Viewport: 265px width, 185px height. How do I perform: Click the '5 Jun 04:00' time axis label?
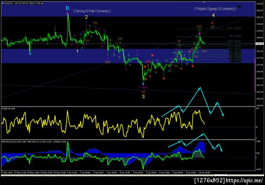138,173
